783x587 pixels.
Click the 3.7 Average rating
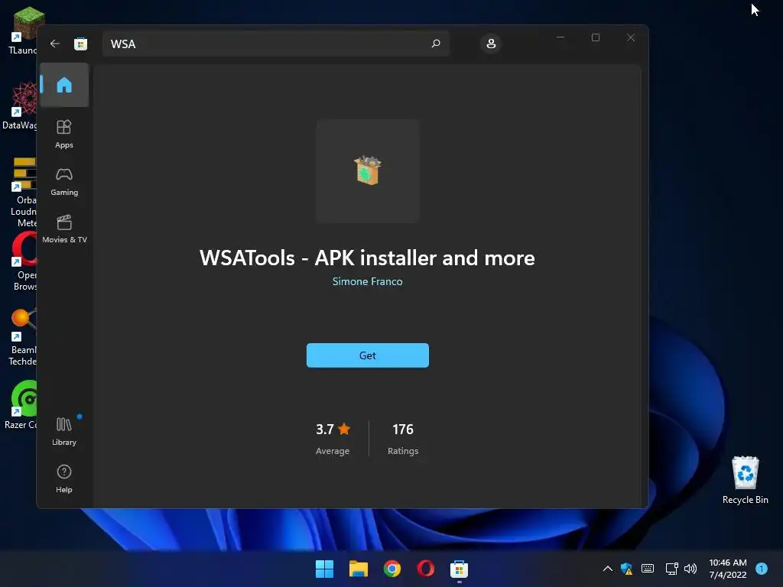click(333, 439)
